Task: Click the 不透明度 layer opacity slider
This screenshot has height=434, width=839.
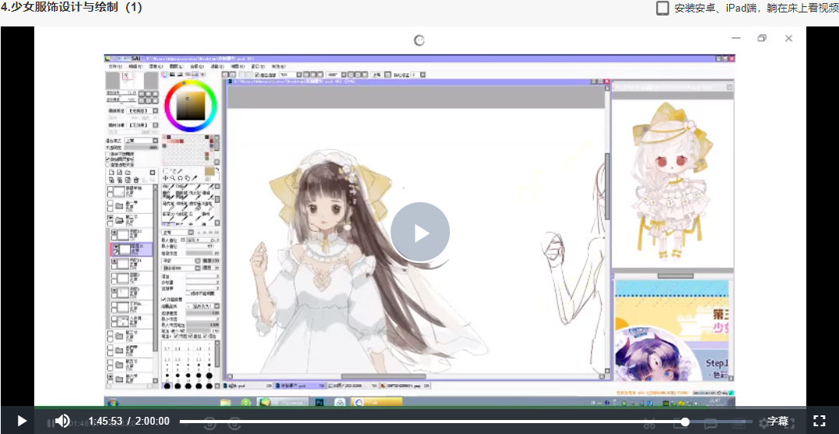Action: pos(142,147)
